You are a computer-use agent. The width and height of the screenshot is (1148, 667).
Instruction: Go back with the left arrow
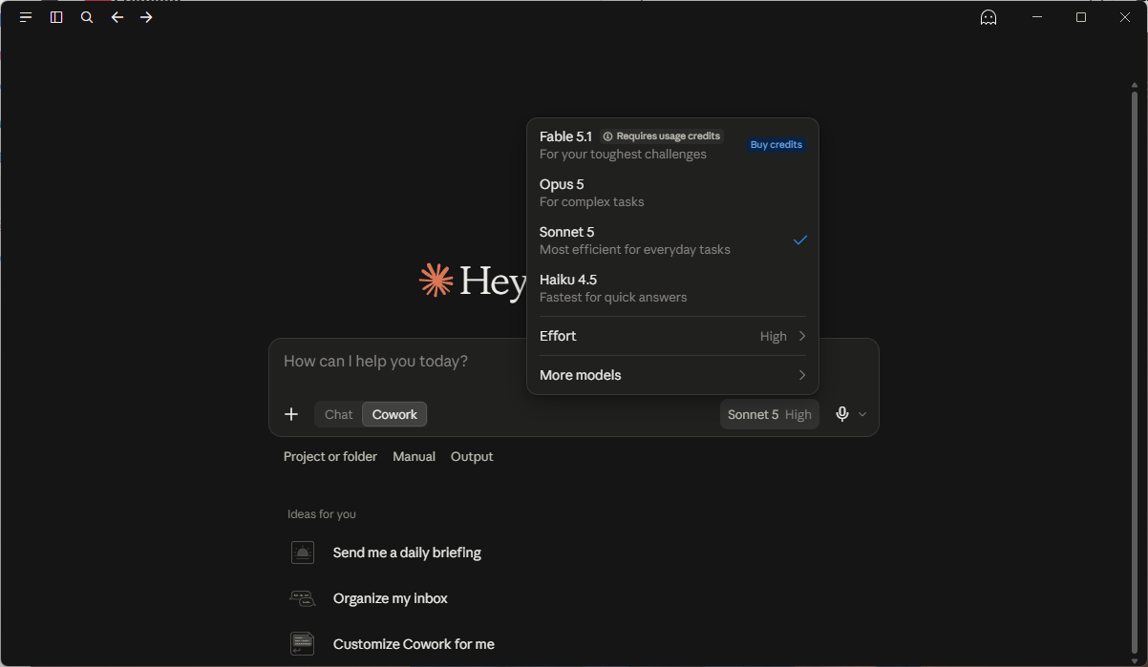pyautogui.click(x=117, y=17)
